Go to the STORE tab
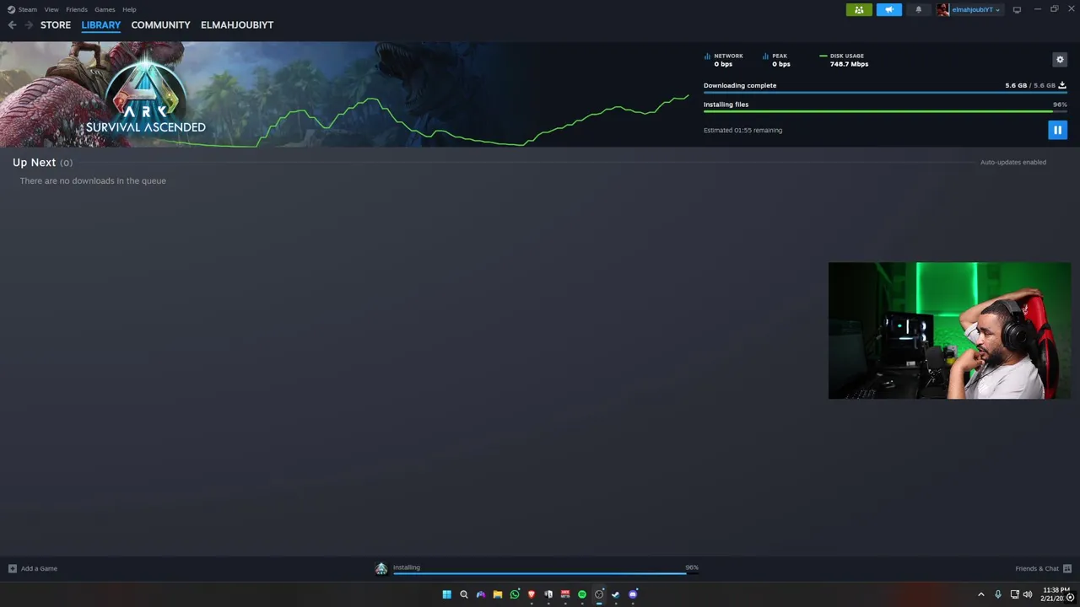The image size is (1080, 607). pos(56,25)
